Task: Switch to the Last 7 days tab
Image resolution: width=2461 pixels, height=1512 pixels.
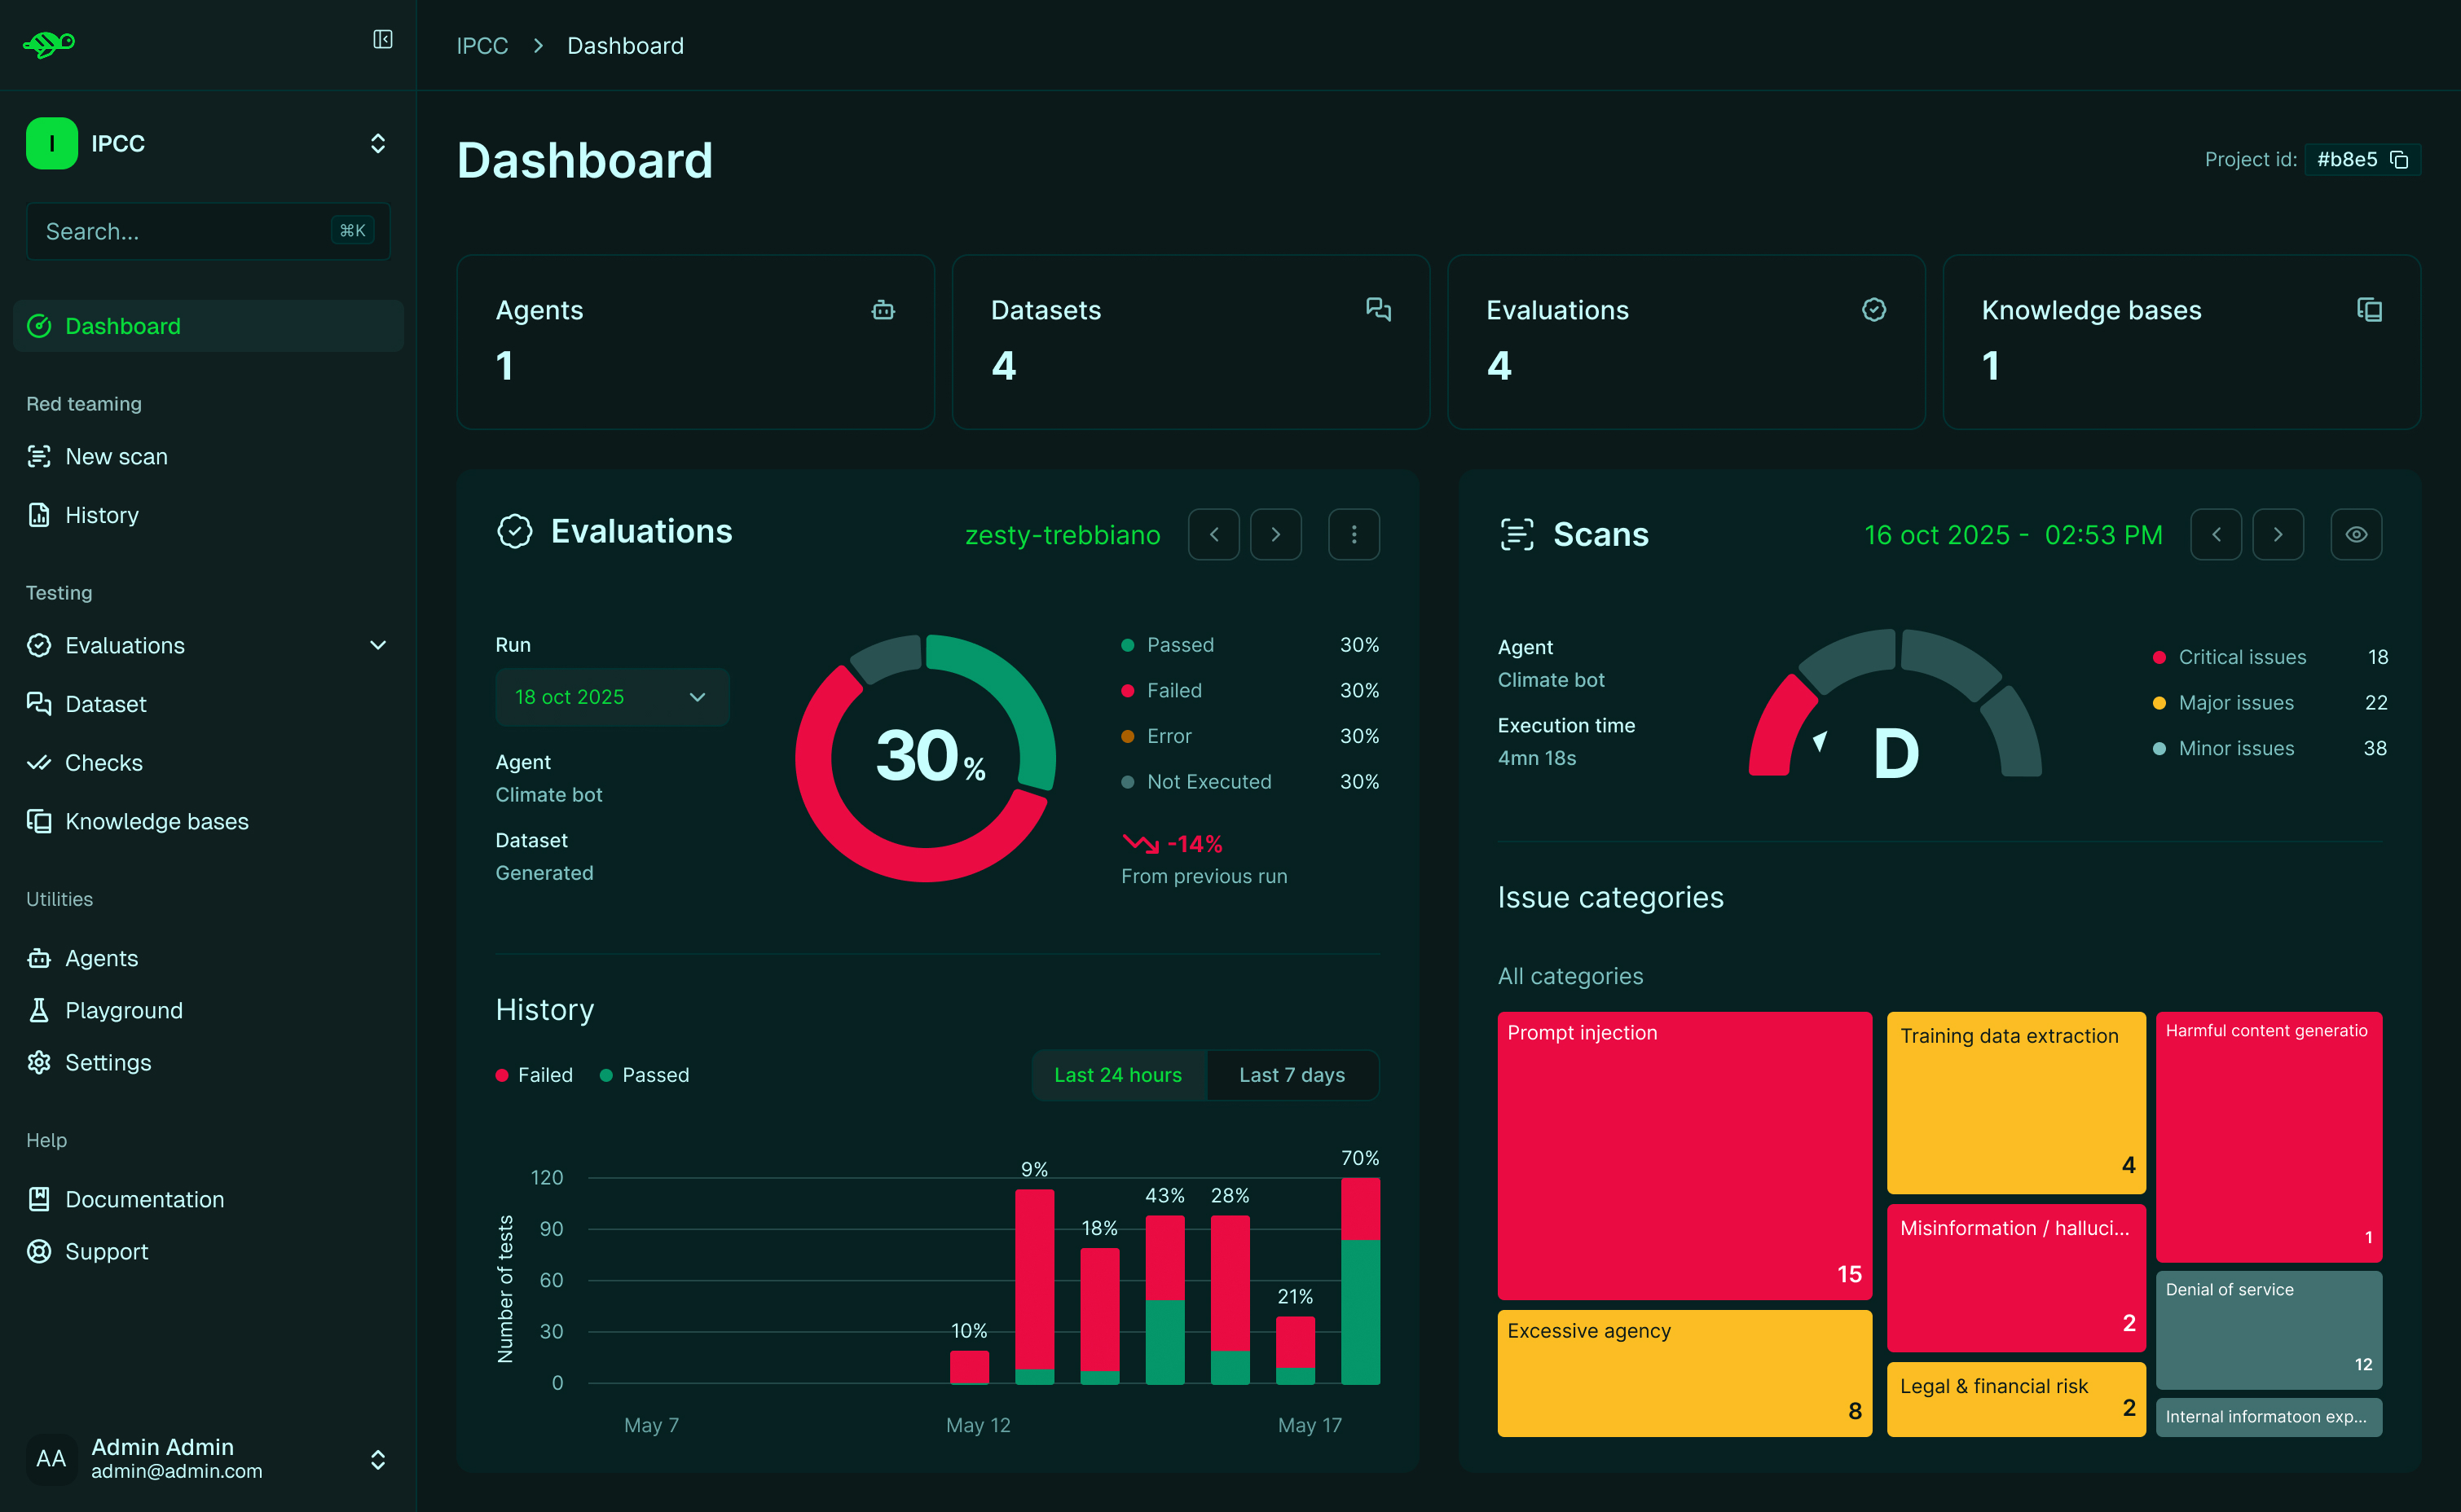Action: tap(1292, 1074)
